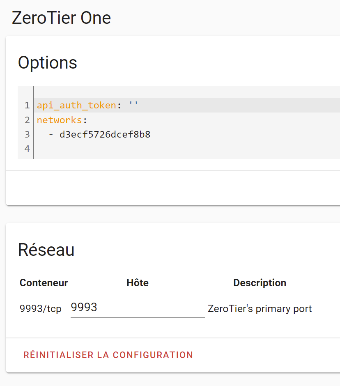Click the 9993/tcp container port label
The image size is (340, 386).
(40, 308)
